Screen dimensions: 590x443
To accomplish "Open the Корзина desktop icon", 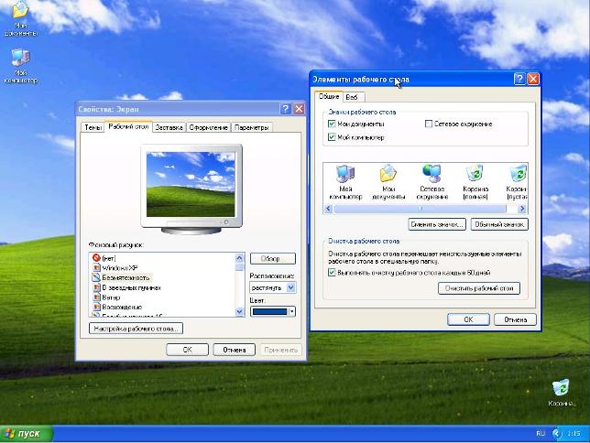I will (x=561, y=394).
